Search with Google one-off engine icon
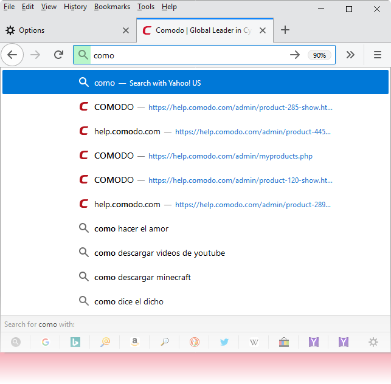Screen dimensions: 391x384 46,342
